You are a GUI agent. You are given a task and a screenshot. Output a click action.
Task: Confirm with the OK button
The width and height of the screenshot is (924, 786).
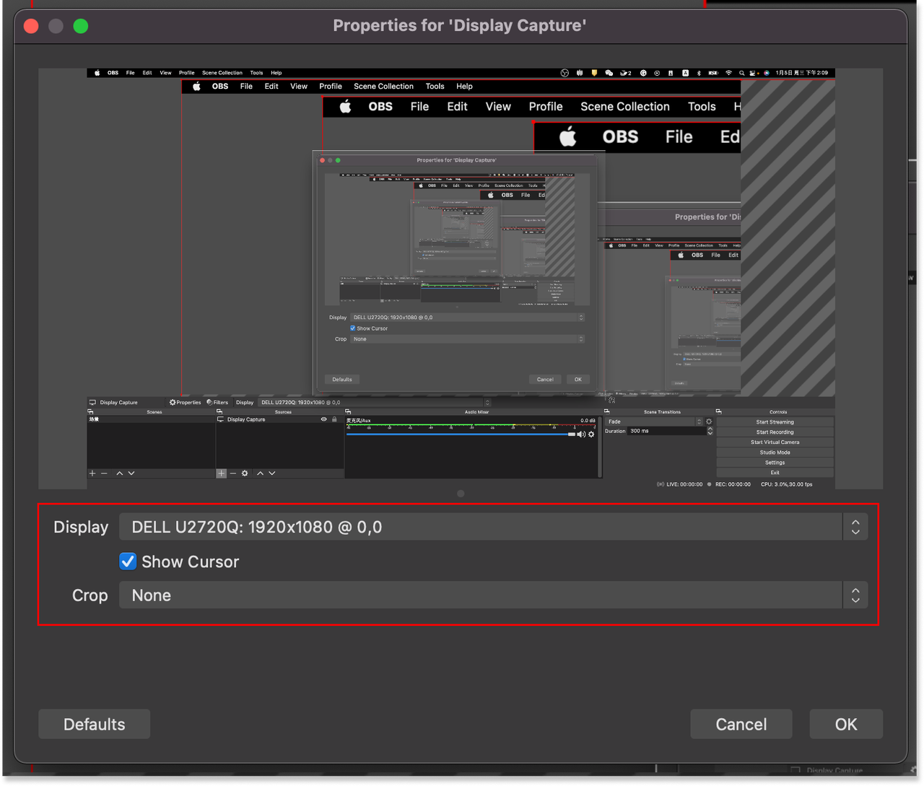click(x=846, y=724)
